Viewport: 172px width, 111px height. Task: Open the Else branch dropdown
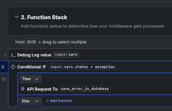click(31, 101)
